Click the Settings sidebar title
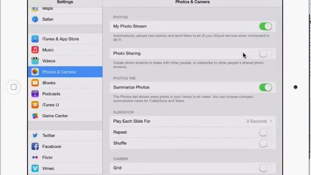 (65, 2)
